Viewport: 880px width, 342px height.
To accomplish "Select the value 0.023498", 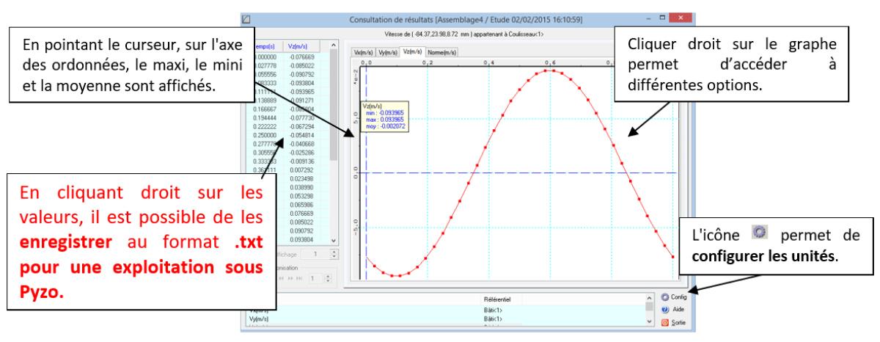I will 302,178.
